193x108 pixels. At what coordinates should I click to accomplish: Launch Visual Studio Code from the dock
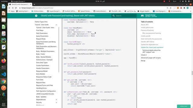[4, 74]
